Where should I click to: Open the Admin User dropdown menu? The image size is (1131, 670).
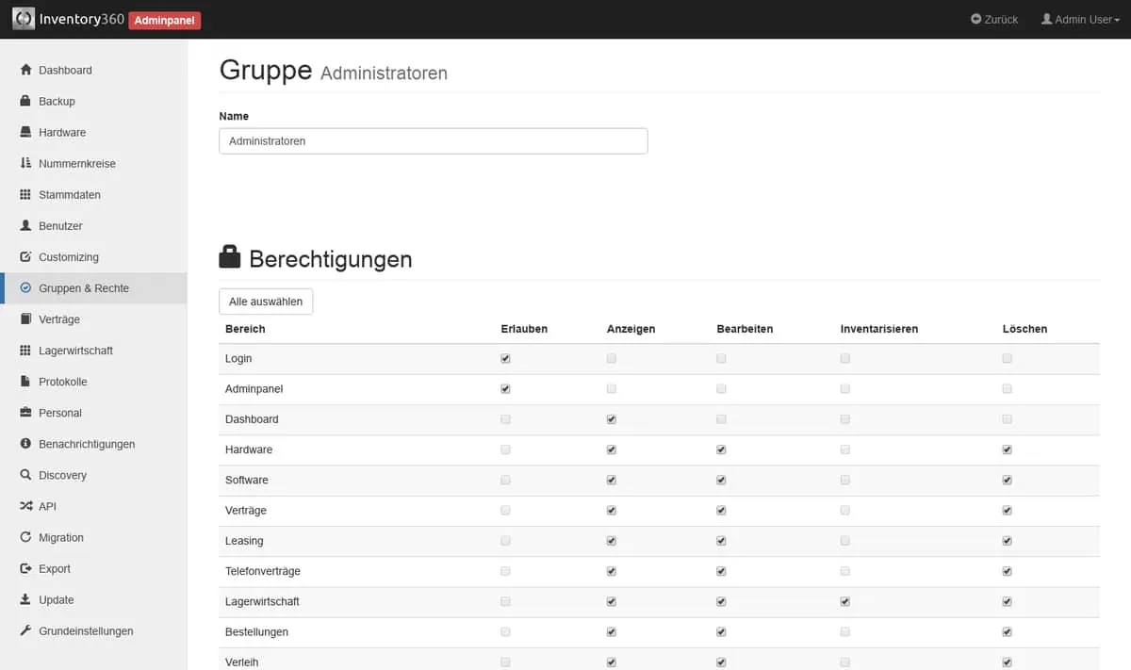tap(1080, 19)
